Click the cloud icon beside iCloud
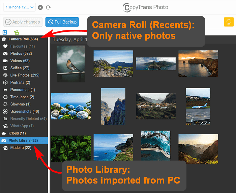 (x=4, y=133)
